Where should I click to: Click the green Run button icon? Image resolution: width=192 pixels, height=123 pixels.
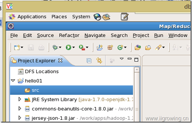pos(68,47)
